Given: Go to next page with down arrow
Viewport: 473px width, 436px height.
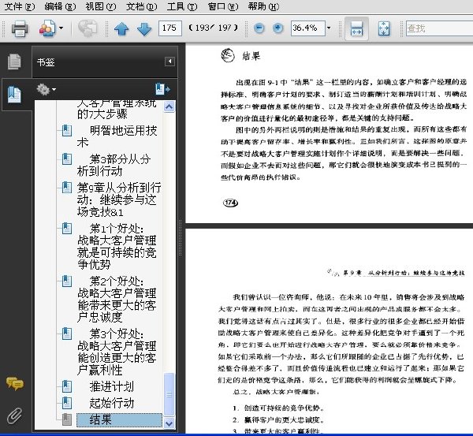Looking at the screenshot, I should [x=144, y=29].
